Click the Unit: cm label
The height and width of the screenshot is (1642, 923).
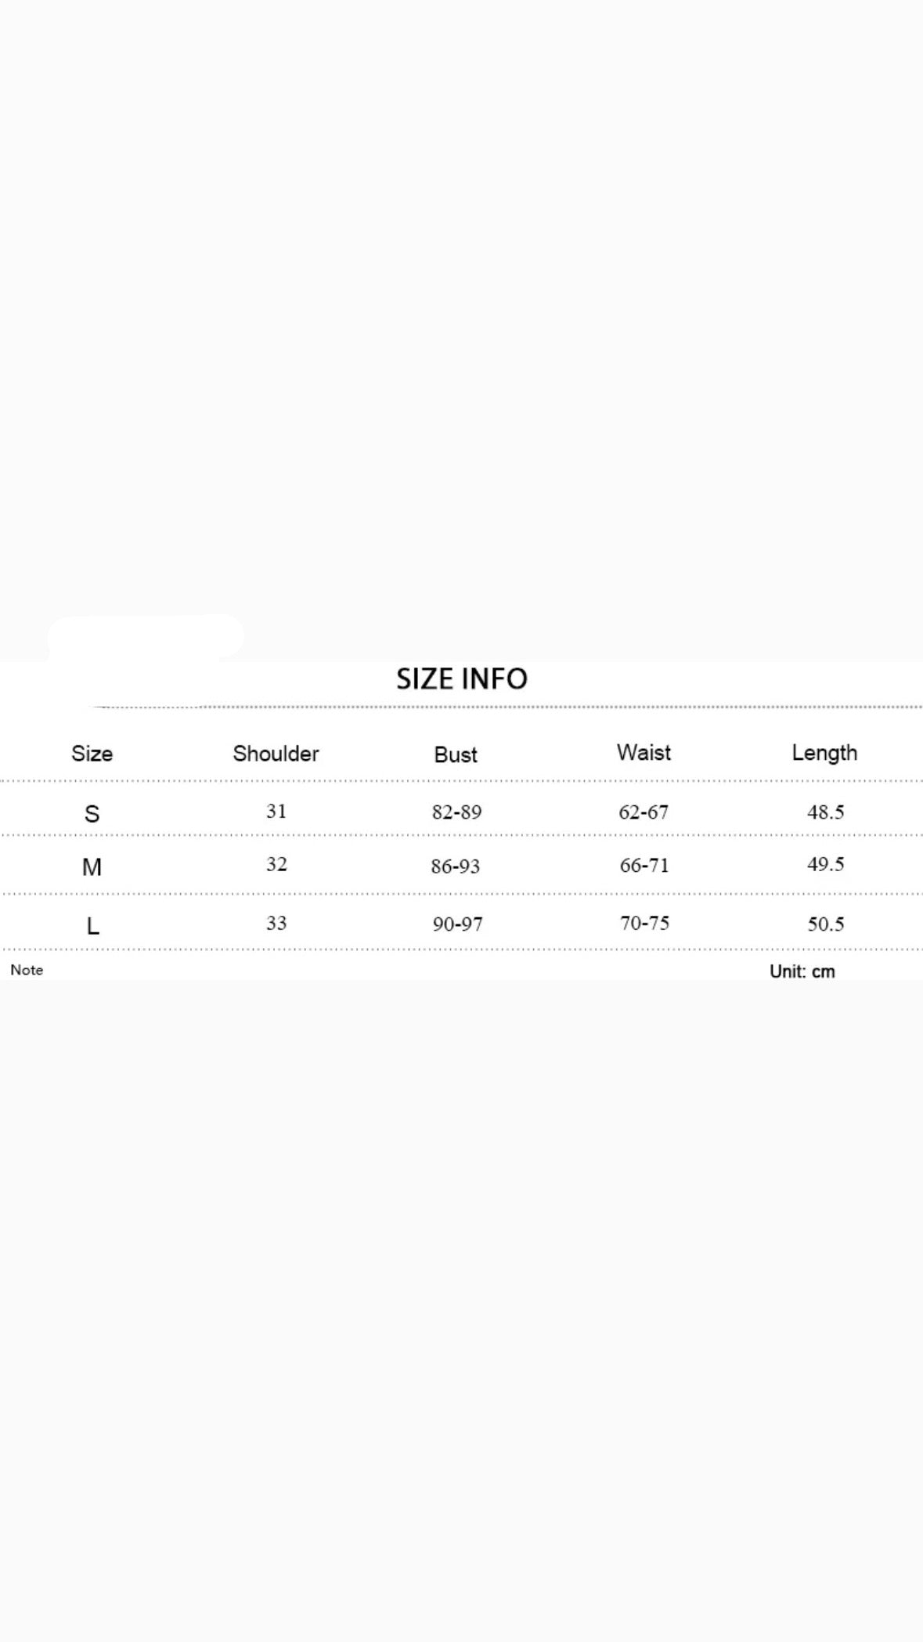(x=802, y=971)
